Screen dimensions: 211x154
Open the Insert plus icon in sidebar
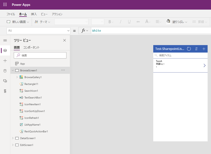point(5,61)
